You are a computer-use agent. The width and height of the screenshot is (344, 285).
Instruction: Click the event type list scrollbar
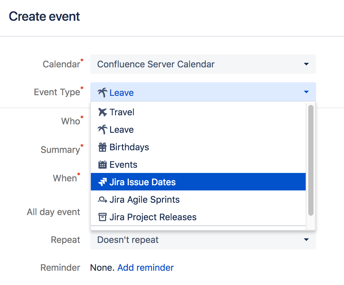[x=311, y=160]
